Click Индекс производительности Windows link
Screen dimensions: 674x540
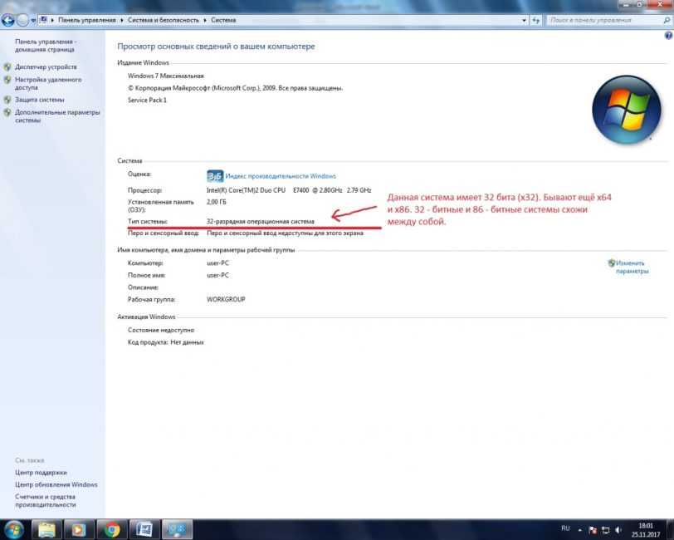[281, 176]
